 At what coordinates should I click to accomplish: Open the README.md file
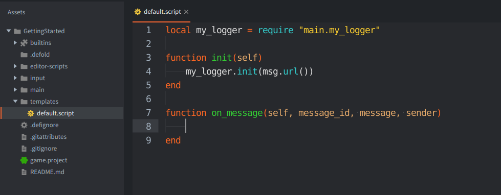tap(47, 172)
